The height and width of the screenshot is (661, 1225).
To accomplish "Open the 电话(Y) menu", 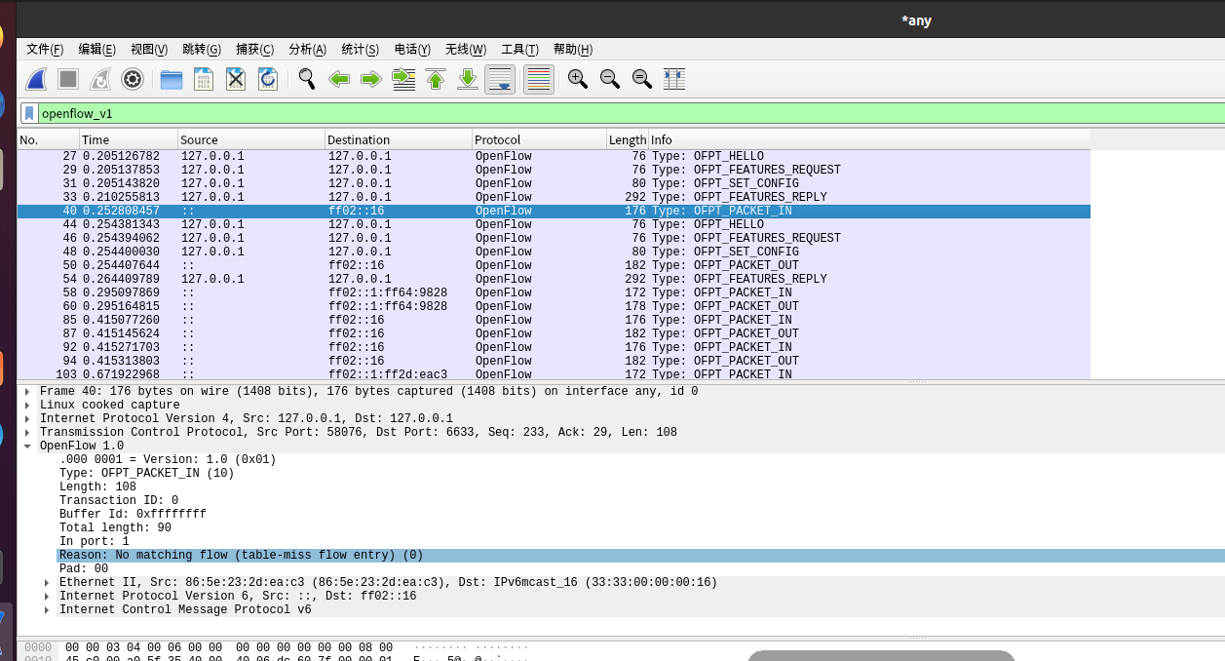I will pos(412,50).
